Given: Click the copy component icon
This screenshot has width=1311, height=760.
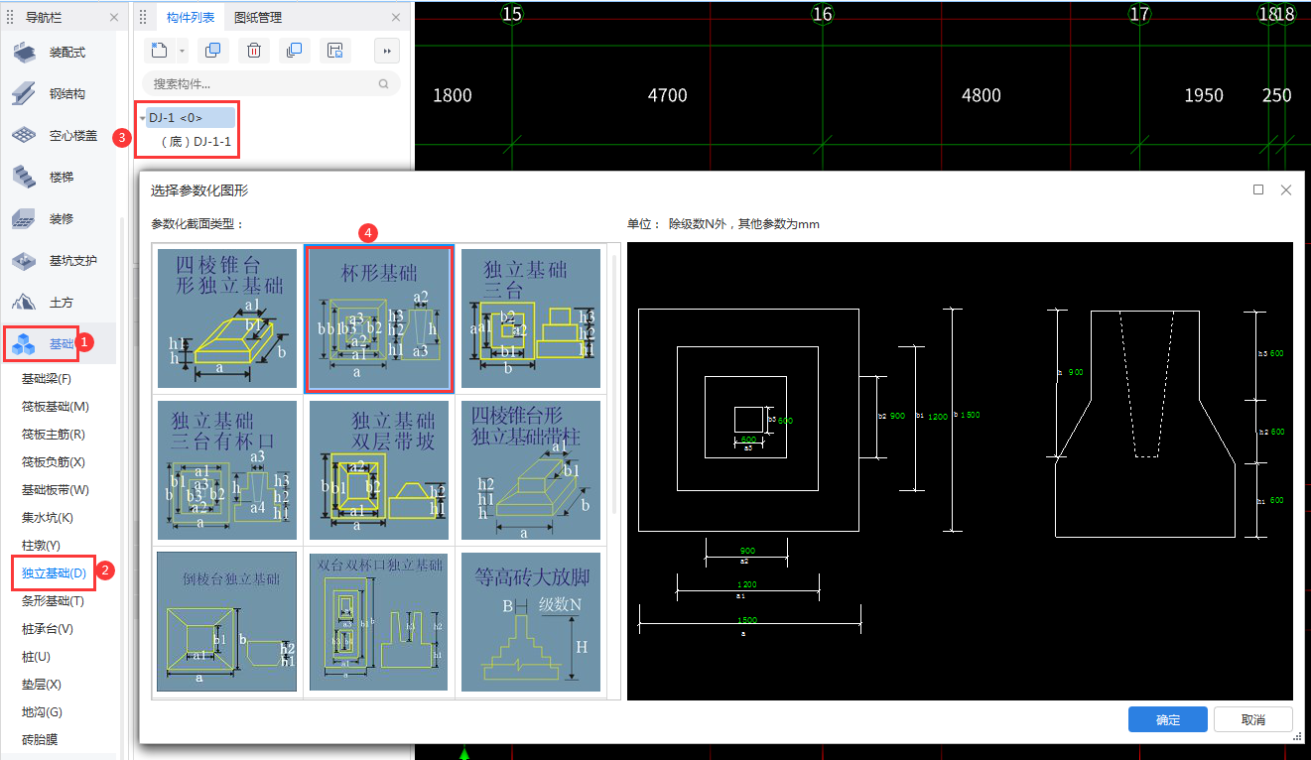Looking at the screenshot, I should point(211,51).
